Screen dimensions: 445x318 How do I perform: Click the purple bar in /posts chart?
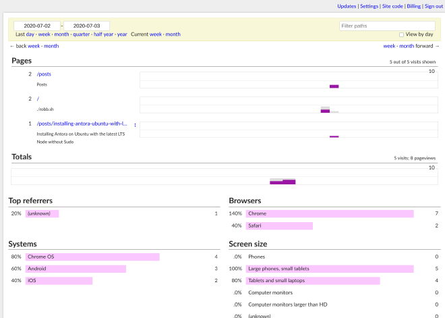pyautogui.click(x=334, y=86)
